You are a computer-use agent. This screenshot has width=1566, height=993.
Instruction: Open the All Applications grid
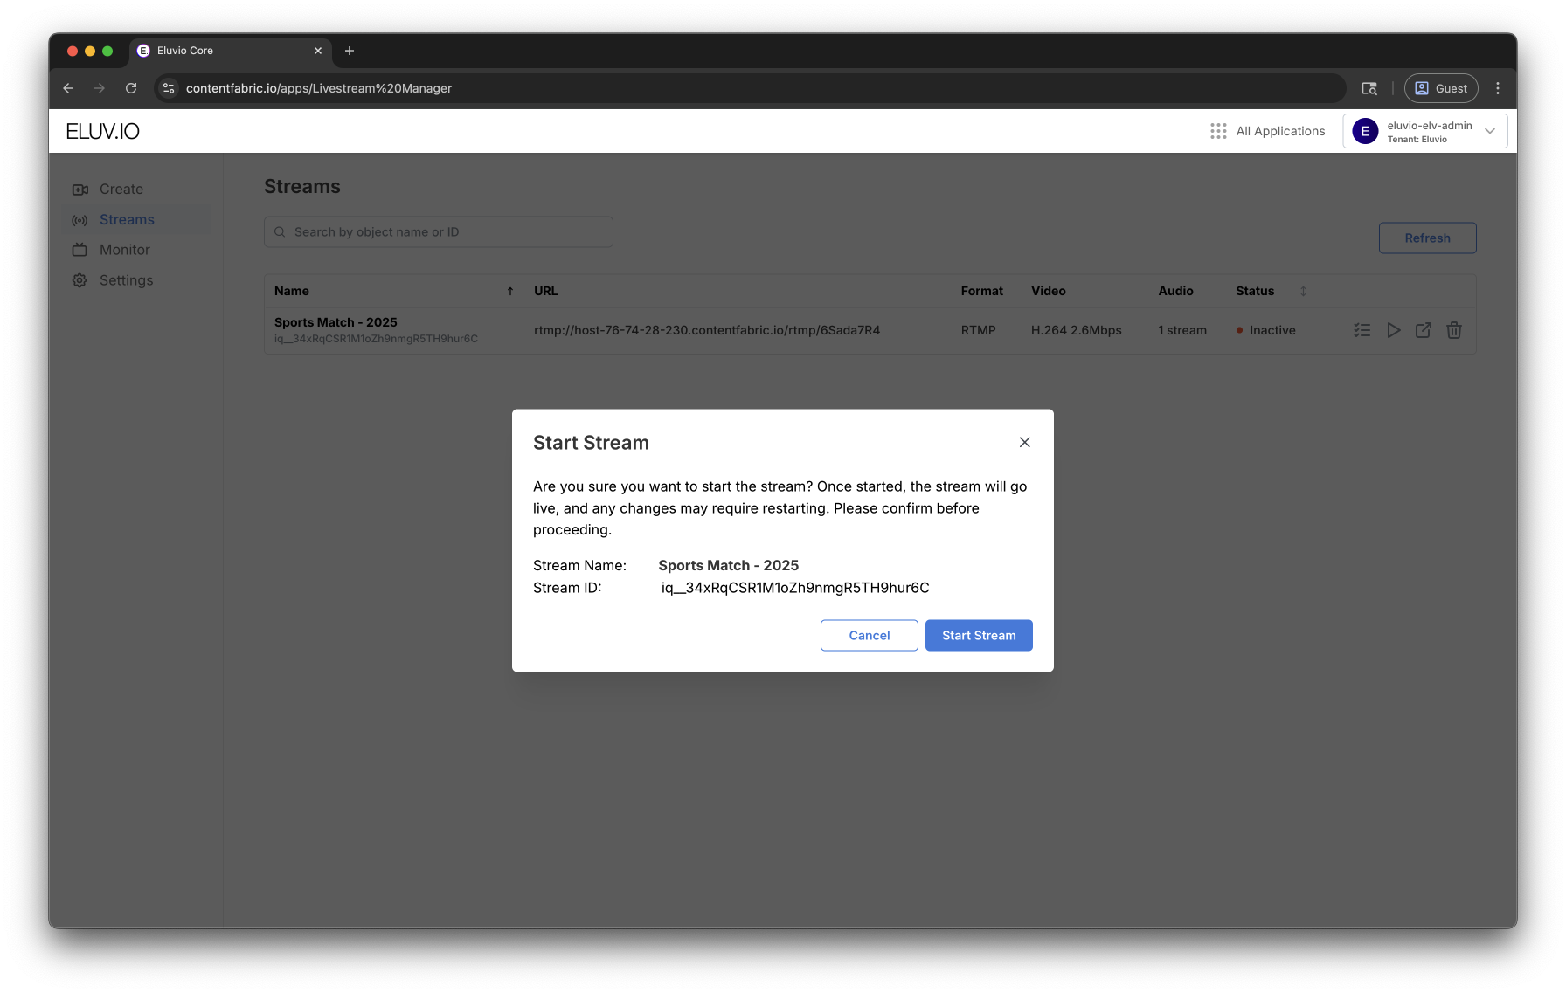pos(1267,131)
